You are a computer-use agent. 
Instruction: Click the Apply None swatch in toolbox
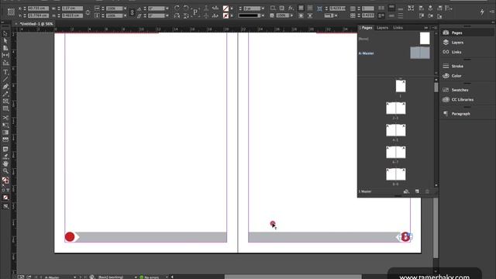coord(5,198)
